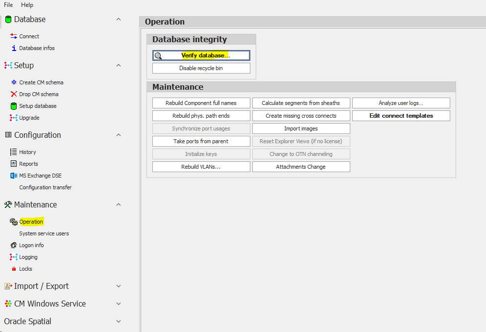Click the Reports chart icon

click(14, 163)
